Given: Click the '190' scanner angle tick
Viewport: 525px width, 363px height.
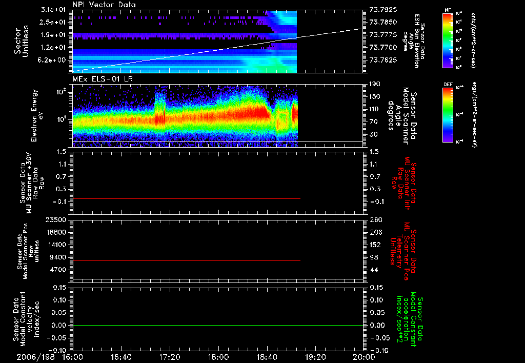Looking at the screenshot, I should (375, 84).
